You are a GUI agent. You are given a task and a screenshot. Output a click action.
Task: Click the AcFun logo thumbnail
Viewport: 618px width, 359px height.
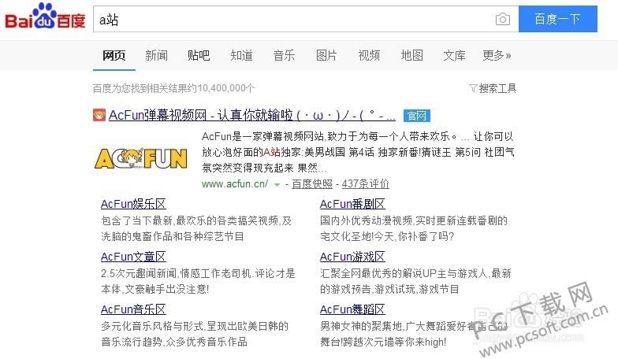[x=141, y=158]
